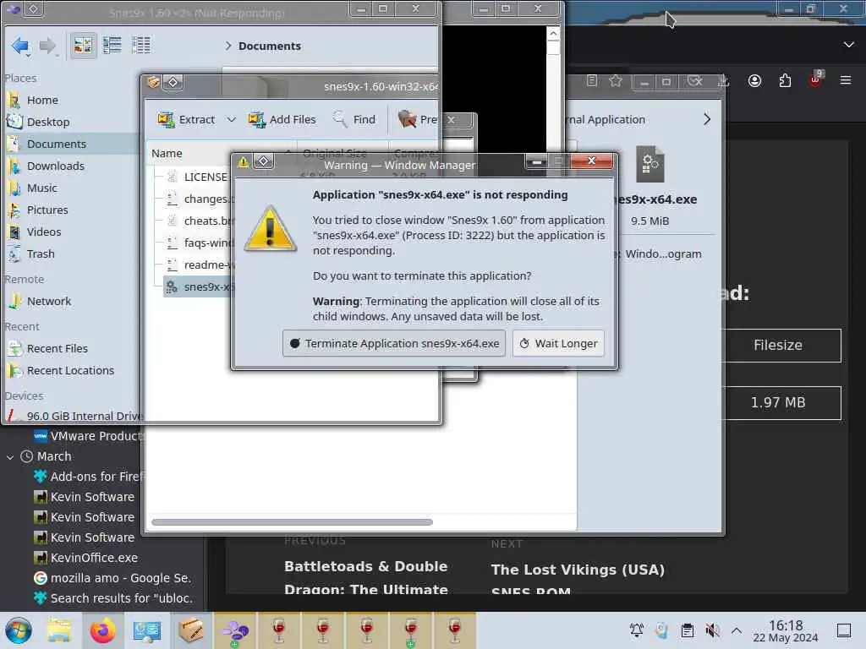
Task: Open the Home place
Action: [42, 100]
